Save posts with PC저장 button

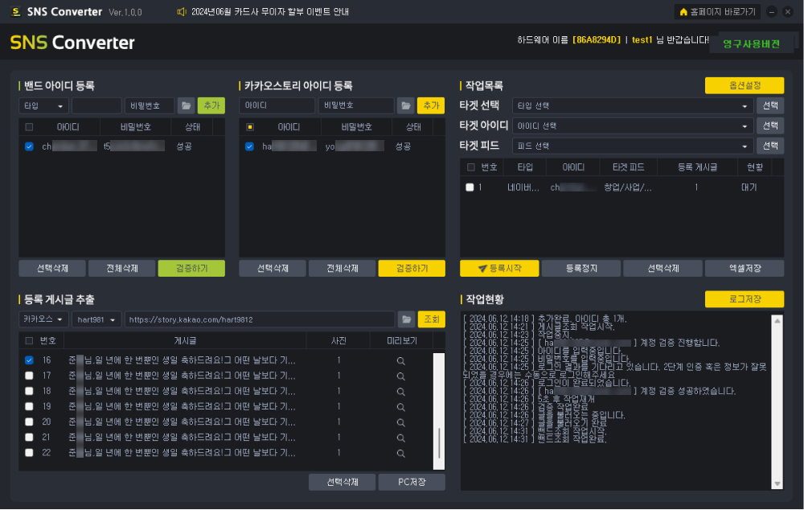tap(412, 483)
